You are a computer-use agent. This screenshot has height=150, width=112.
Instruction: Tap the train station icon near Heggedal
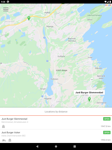(x=42, y=96)
